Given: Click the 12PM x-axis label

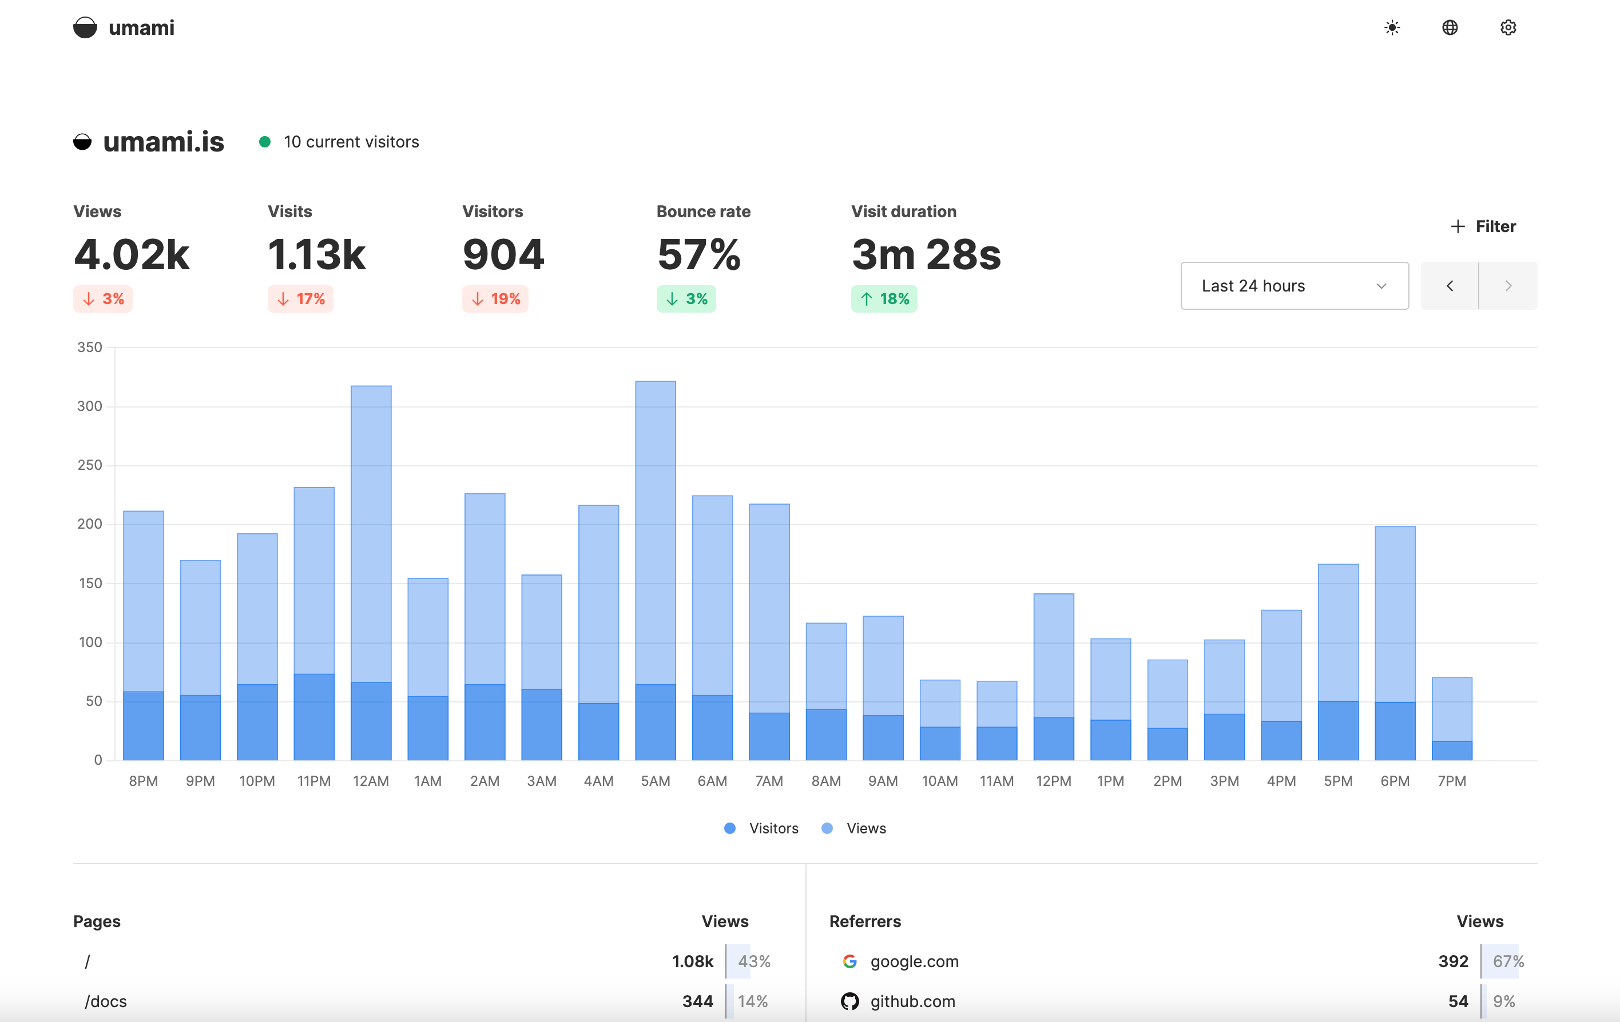Looking at the screenshot, I should tap(1054, 781).
